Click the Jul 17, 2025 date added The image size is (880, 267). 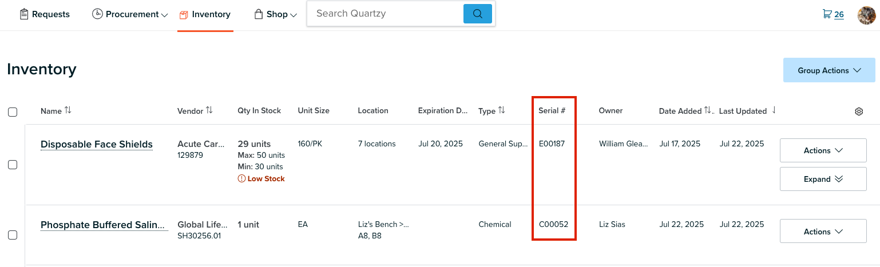(680, 144)
